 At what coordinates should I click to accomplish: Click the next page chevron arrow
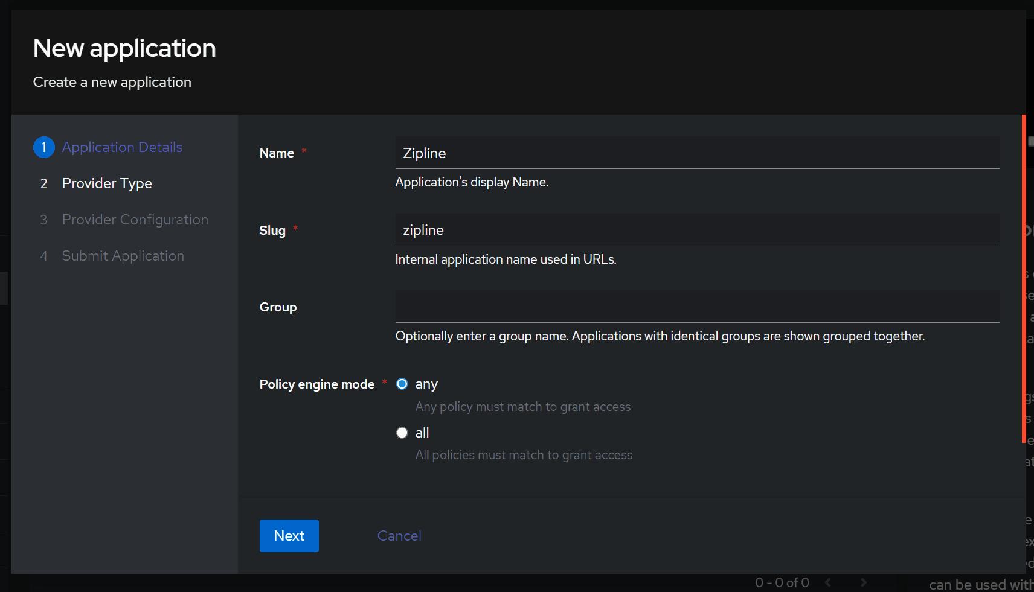point(864,582)
